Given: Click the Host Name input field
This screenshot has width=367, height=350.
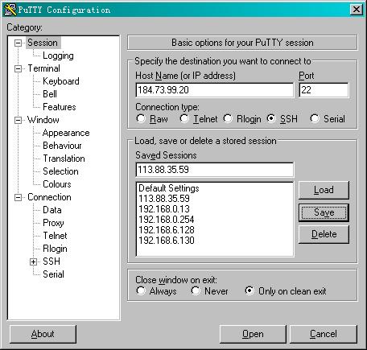Looking at the screenshot, I should [x=215, y=90].
